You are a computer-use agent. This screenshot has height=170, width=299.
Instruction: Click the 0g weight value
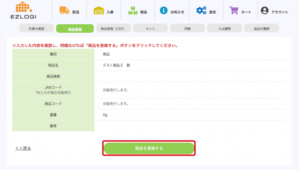(x=105, y=115)
